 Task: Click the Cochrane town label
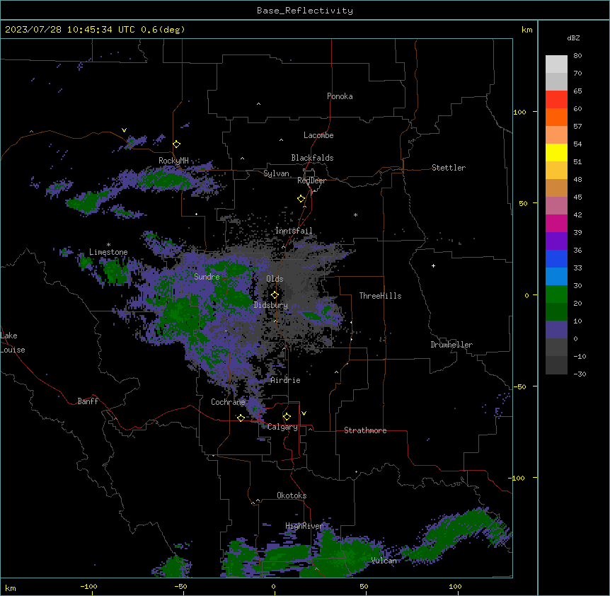click(x=228, y=402)
